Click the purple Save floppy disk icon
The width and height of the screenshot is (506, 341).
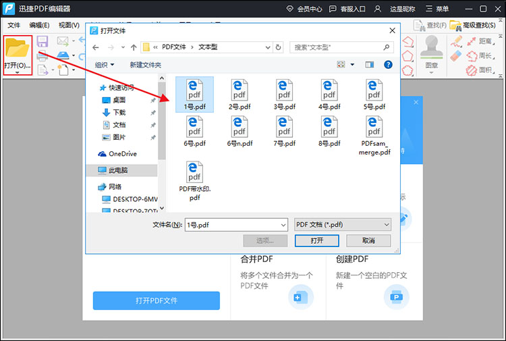43,41
